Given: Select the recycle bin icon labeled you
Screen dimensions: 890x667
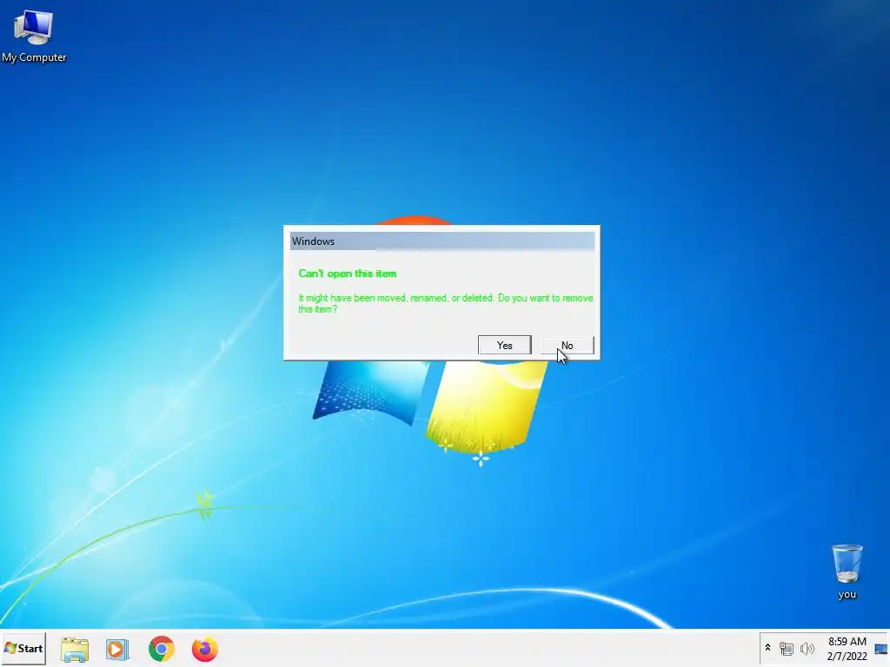Looking at the screenshot, I should [x=847, y=571].
